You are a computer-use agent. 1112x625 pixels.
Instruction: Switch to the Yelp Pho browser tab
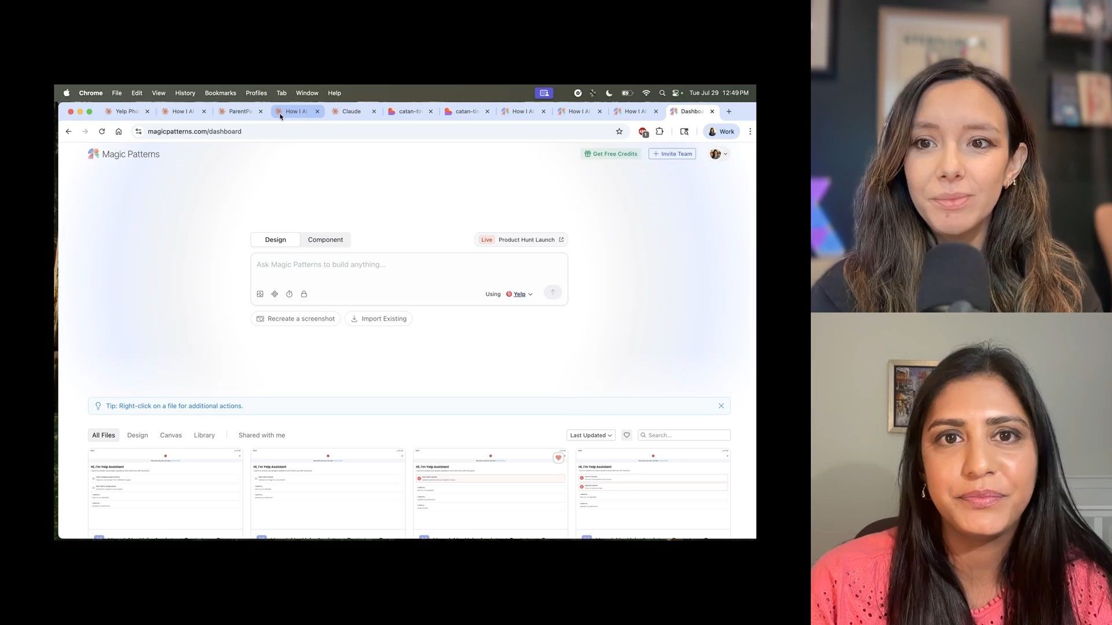tap(126, 111)
